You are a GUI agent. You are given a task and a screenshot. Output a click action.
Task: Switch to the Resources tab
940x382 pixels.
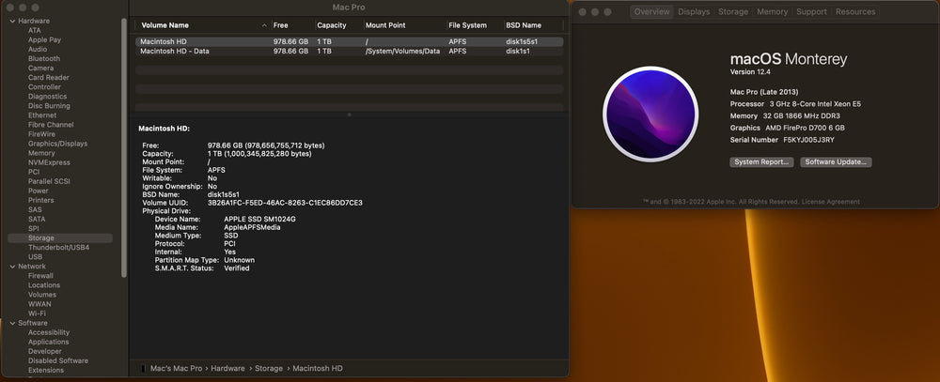pyautogui.click(x=855, y=12)
